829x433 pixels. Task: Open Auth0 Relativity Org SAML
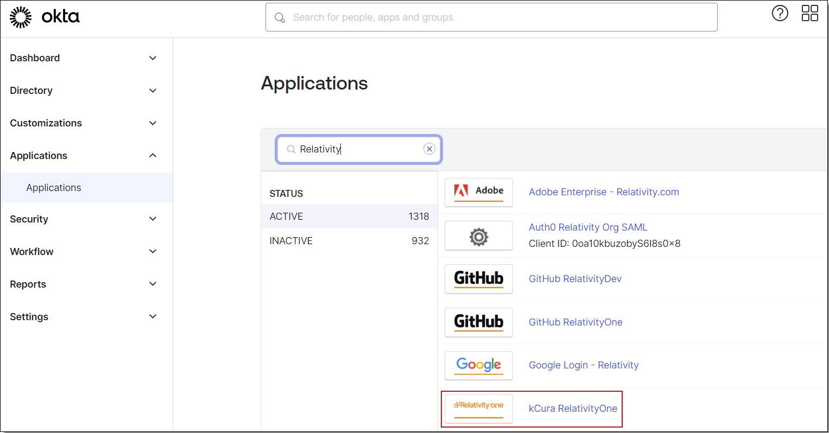(x=588, y=227)
